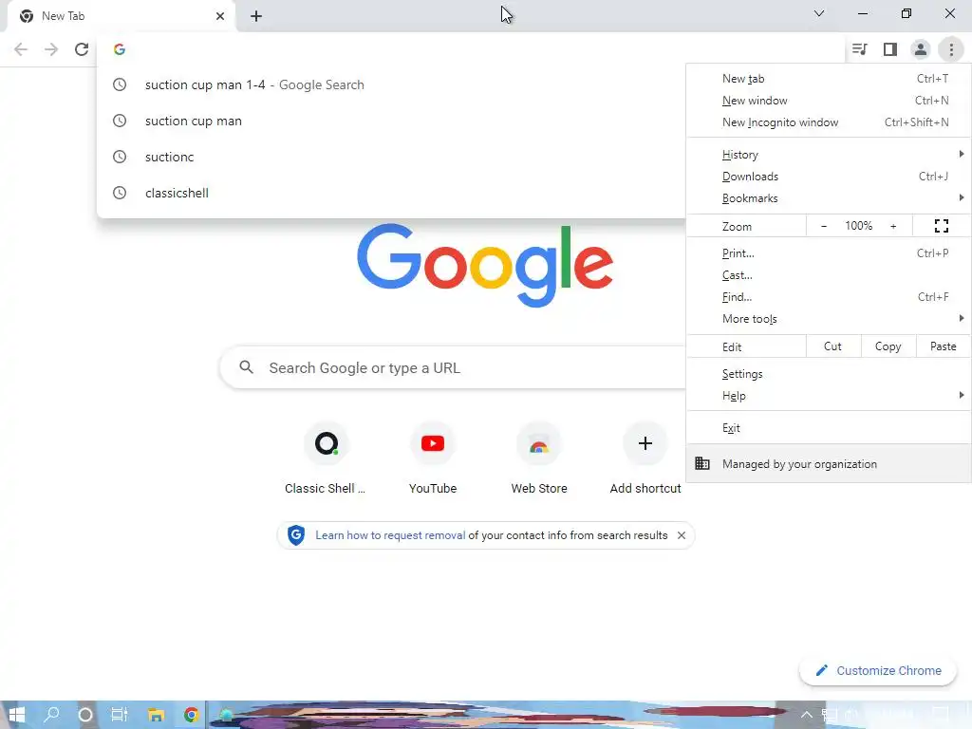This screenshot has height=729, width=972.
Task: Dismiss the contact info removal notice
Action: [x=682, y=535]
